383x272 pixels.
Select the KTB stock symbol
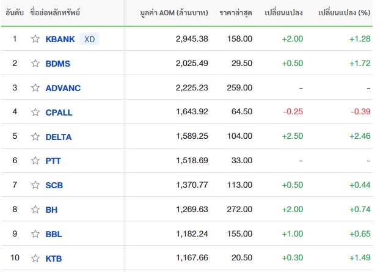coord(54,259)
